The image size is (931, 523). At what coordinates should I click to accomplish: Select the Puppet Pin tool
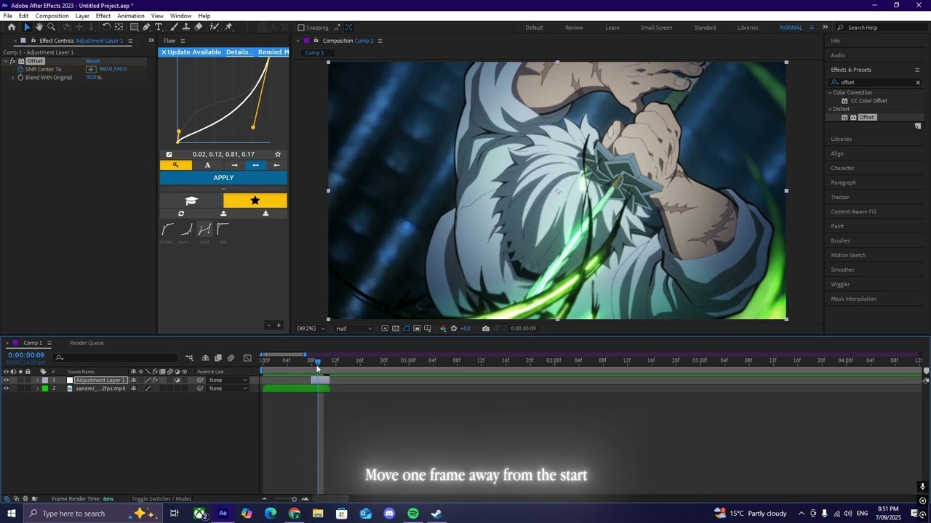(x=228, y=27)
